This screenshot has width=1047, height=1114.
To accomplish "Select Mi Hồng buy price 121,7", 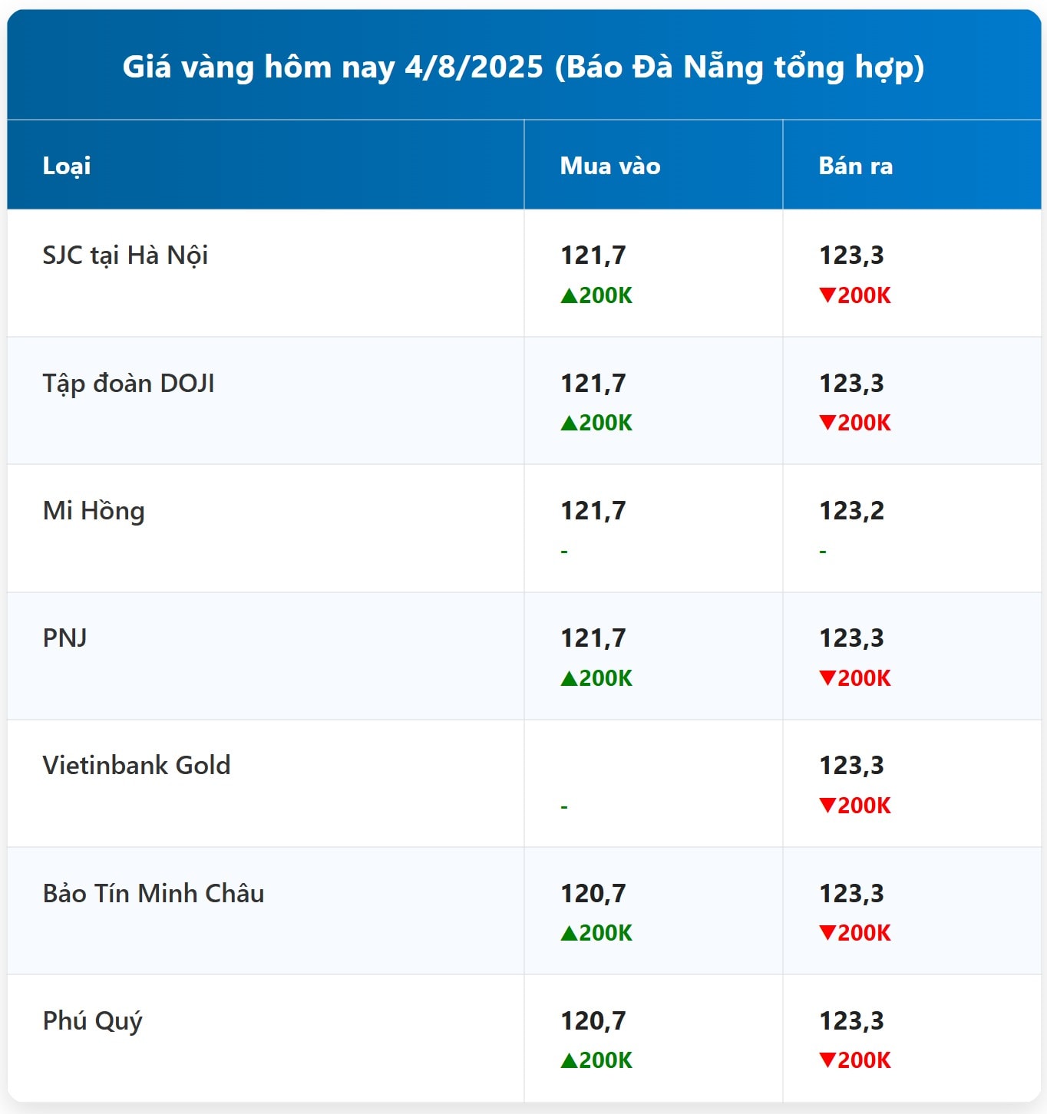I will 593,511.
